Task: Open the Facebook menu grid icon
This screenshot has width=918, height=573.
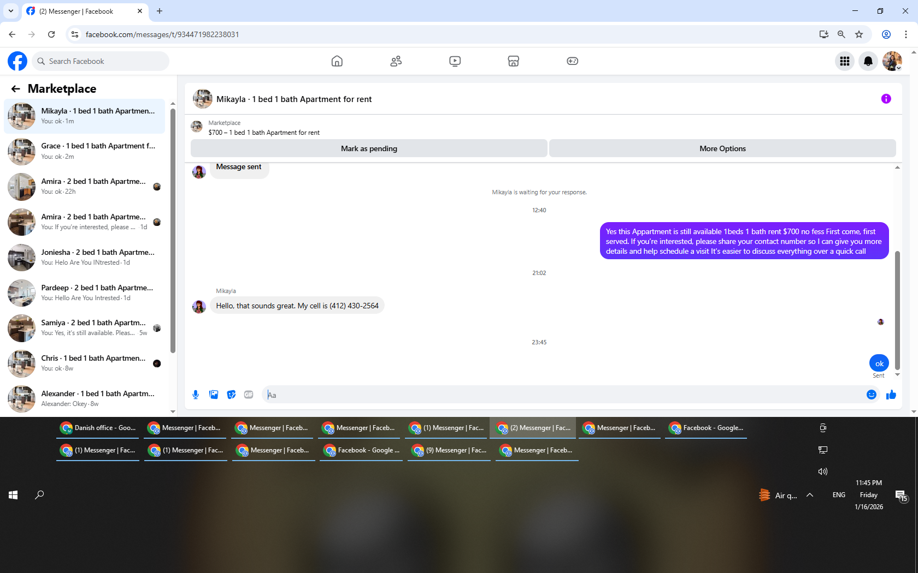Action: [845, 61]
